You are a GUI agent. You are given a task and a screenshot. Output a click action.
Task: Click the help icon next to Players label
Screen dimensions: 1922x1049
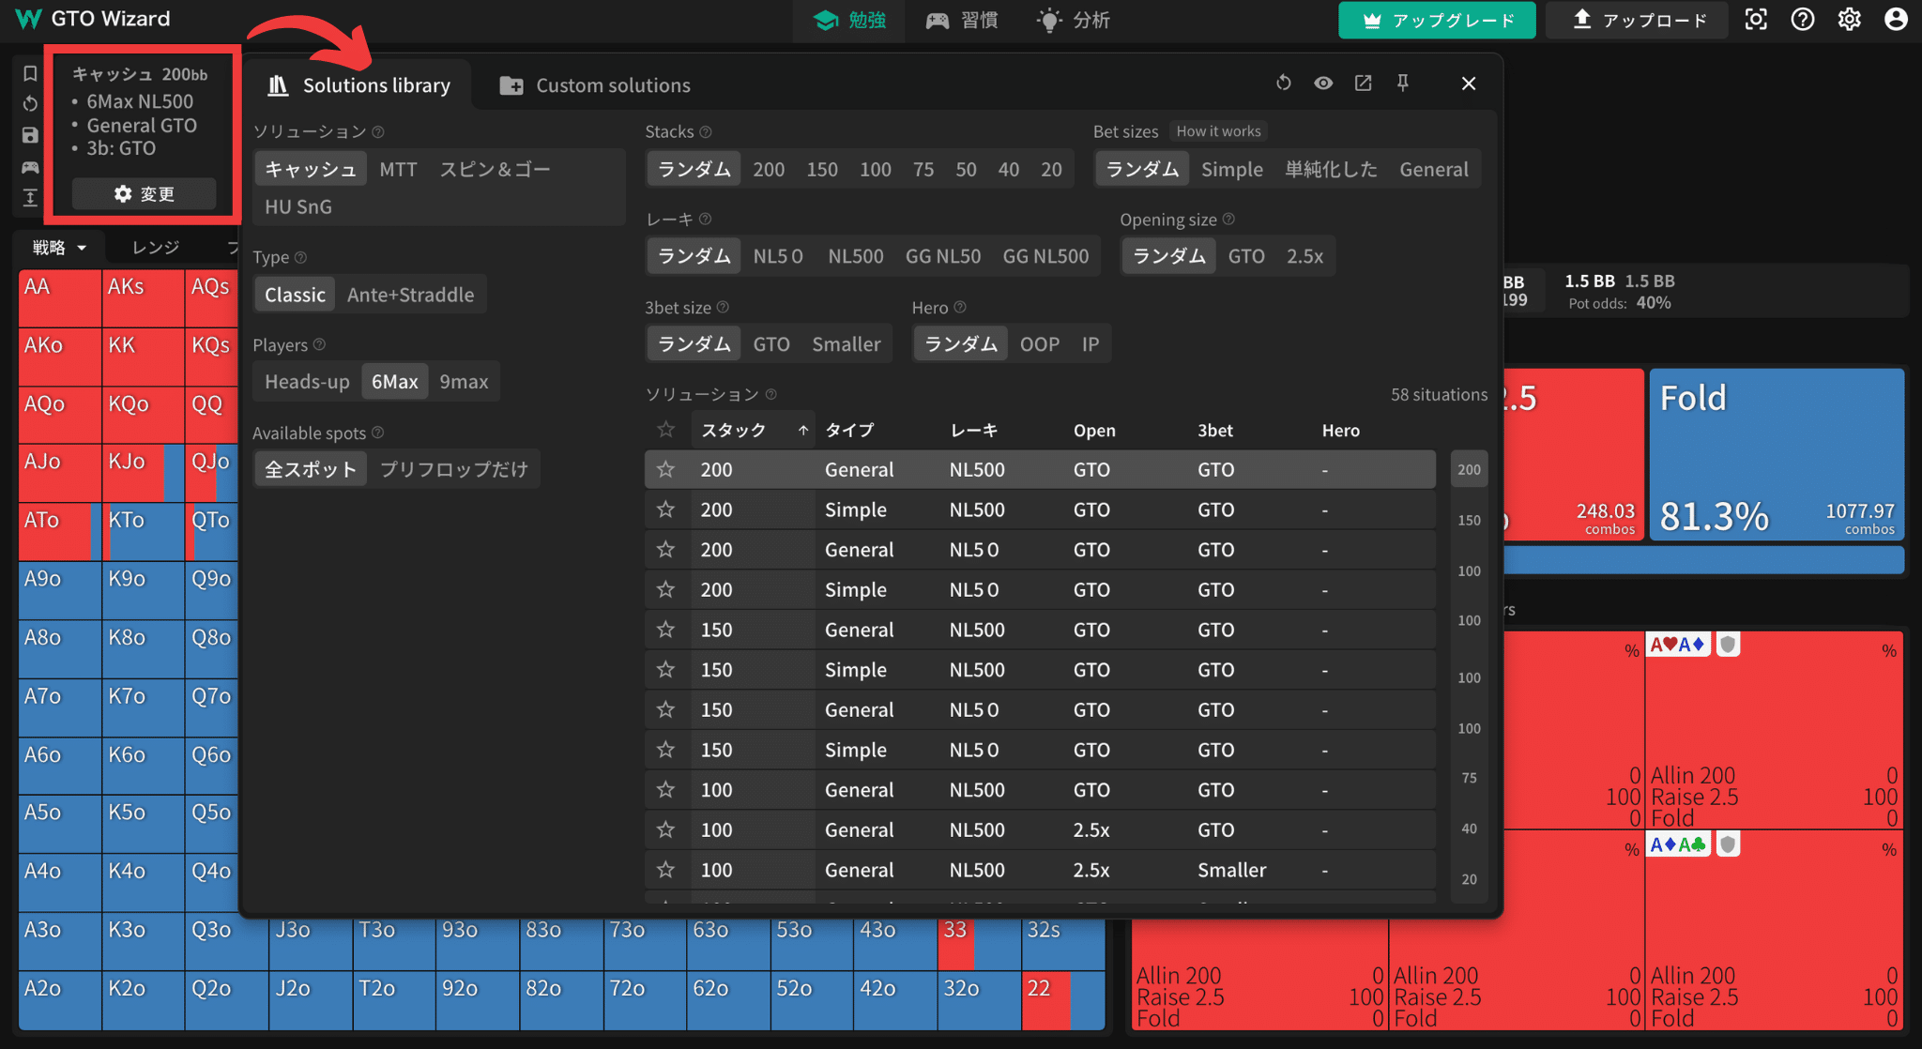point(319,344)
